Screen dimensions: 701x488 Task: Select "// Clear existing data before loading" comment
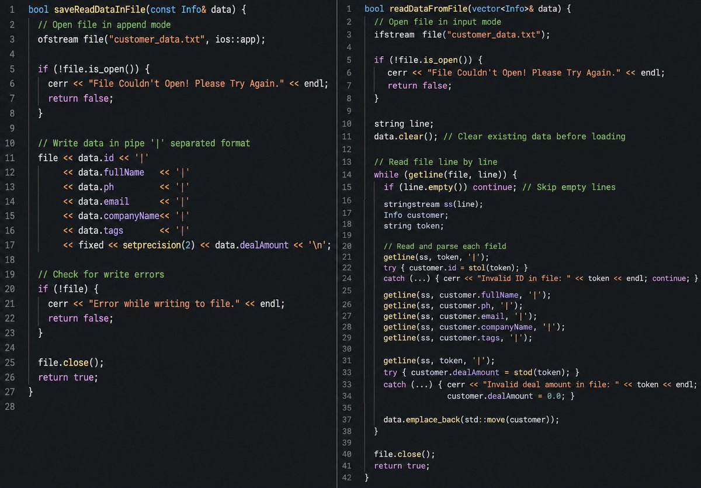click(535, 136)
